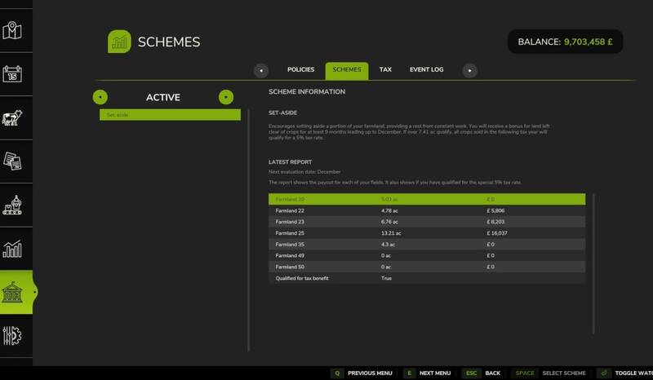This screenshot has width=653, height=380.
Task: Click the Previous Menu button
Action: point(363,373)
